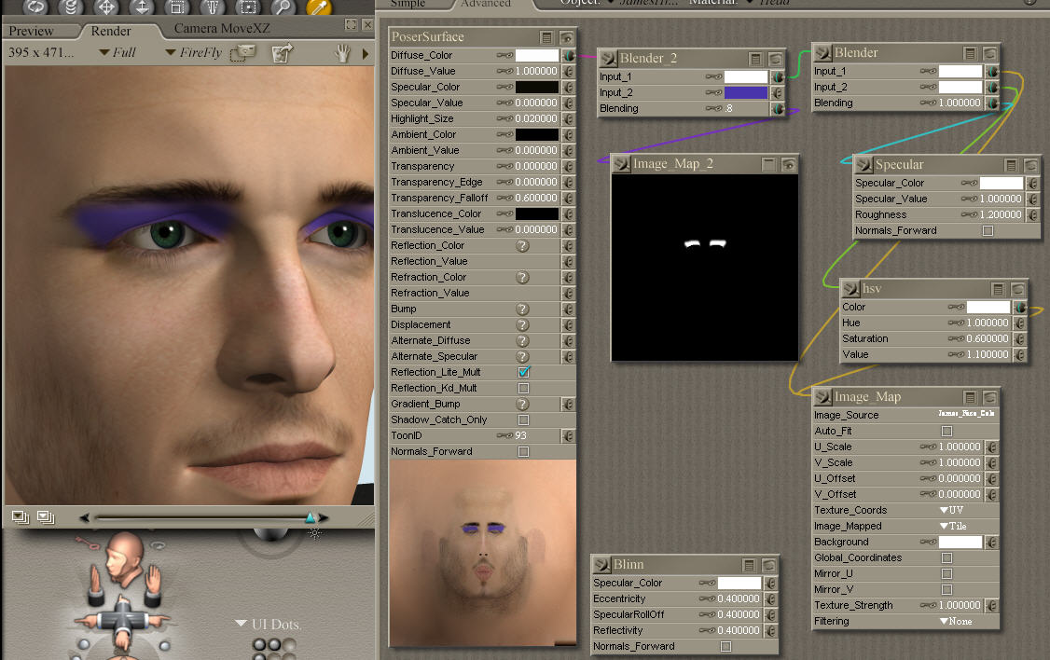Click the purple Input_2 color swatch
The height and width of the screenshot is (660, 1050).
point(745,93)
